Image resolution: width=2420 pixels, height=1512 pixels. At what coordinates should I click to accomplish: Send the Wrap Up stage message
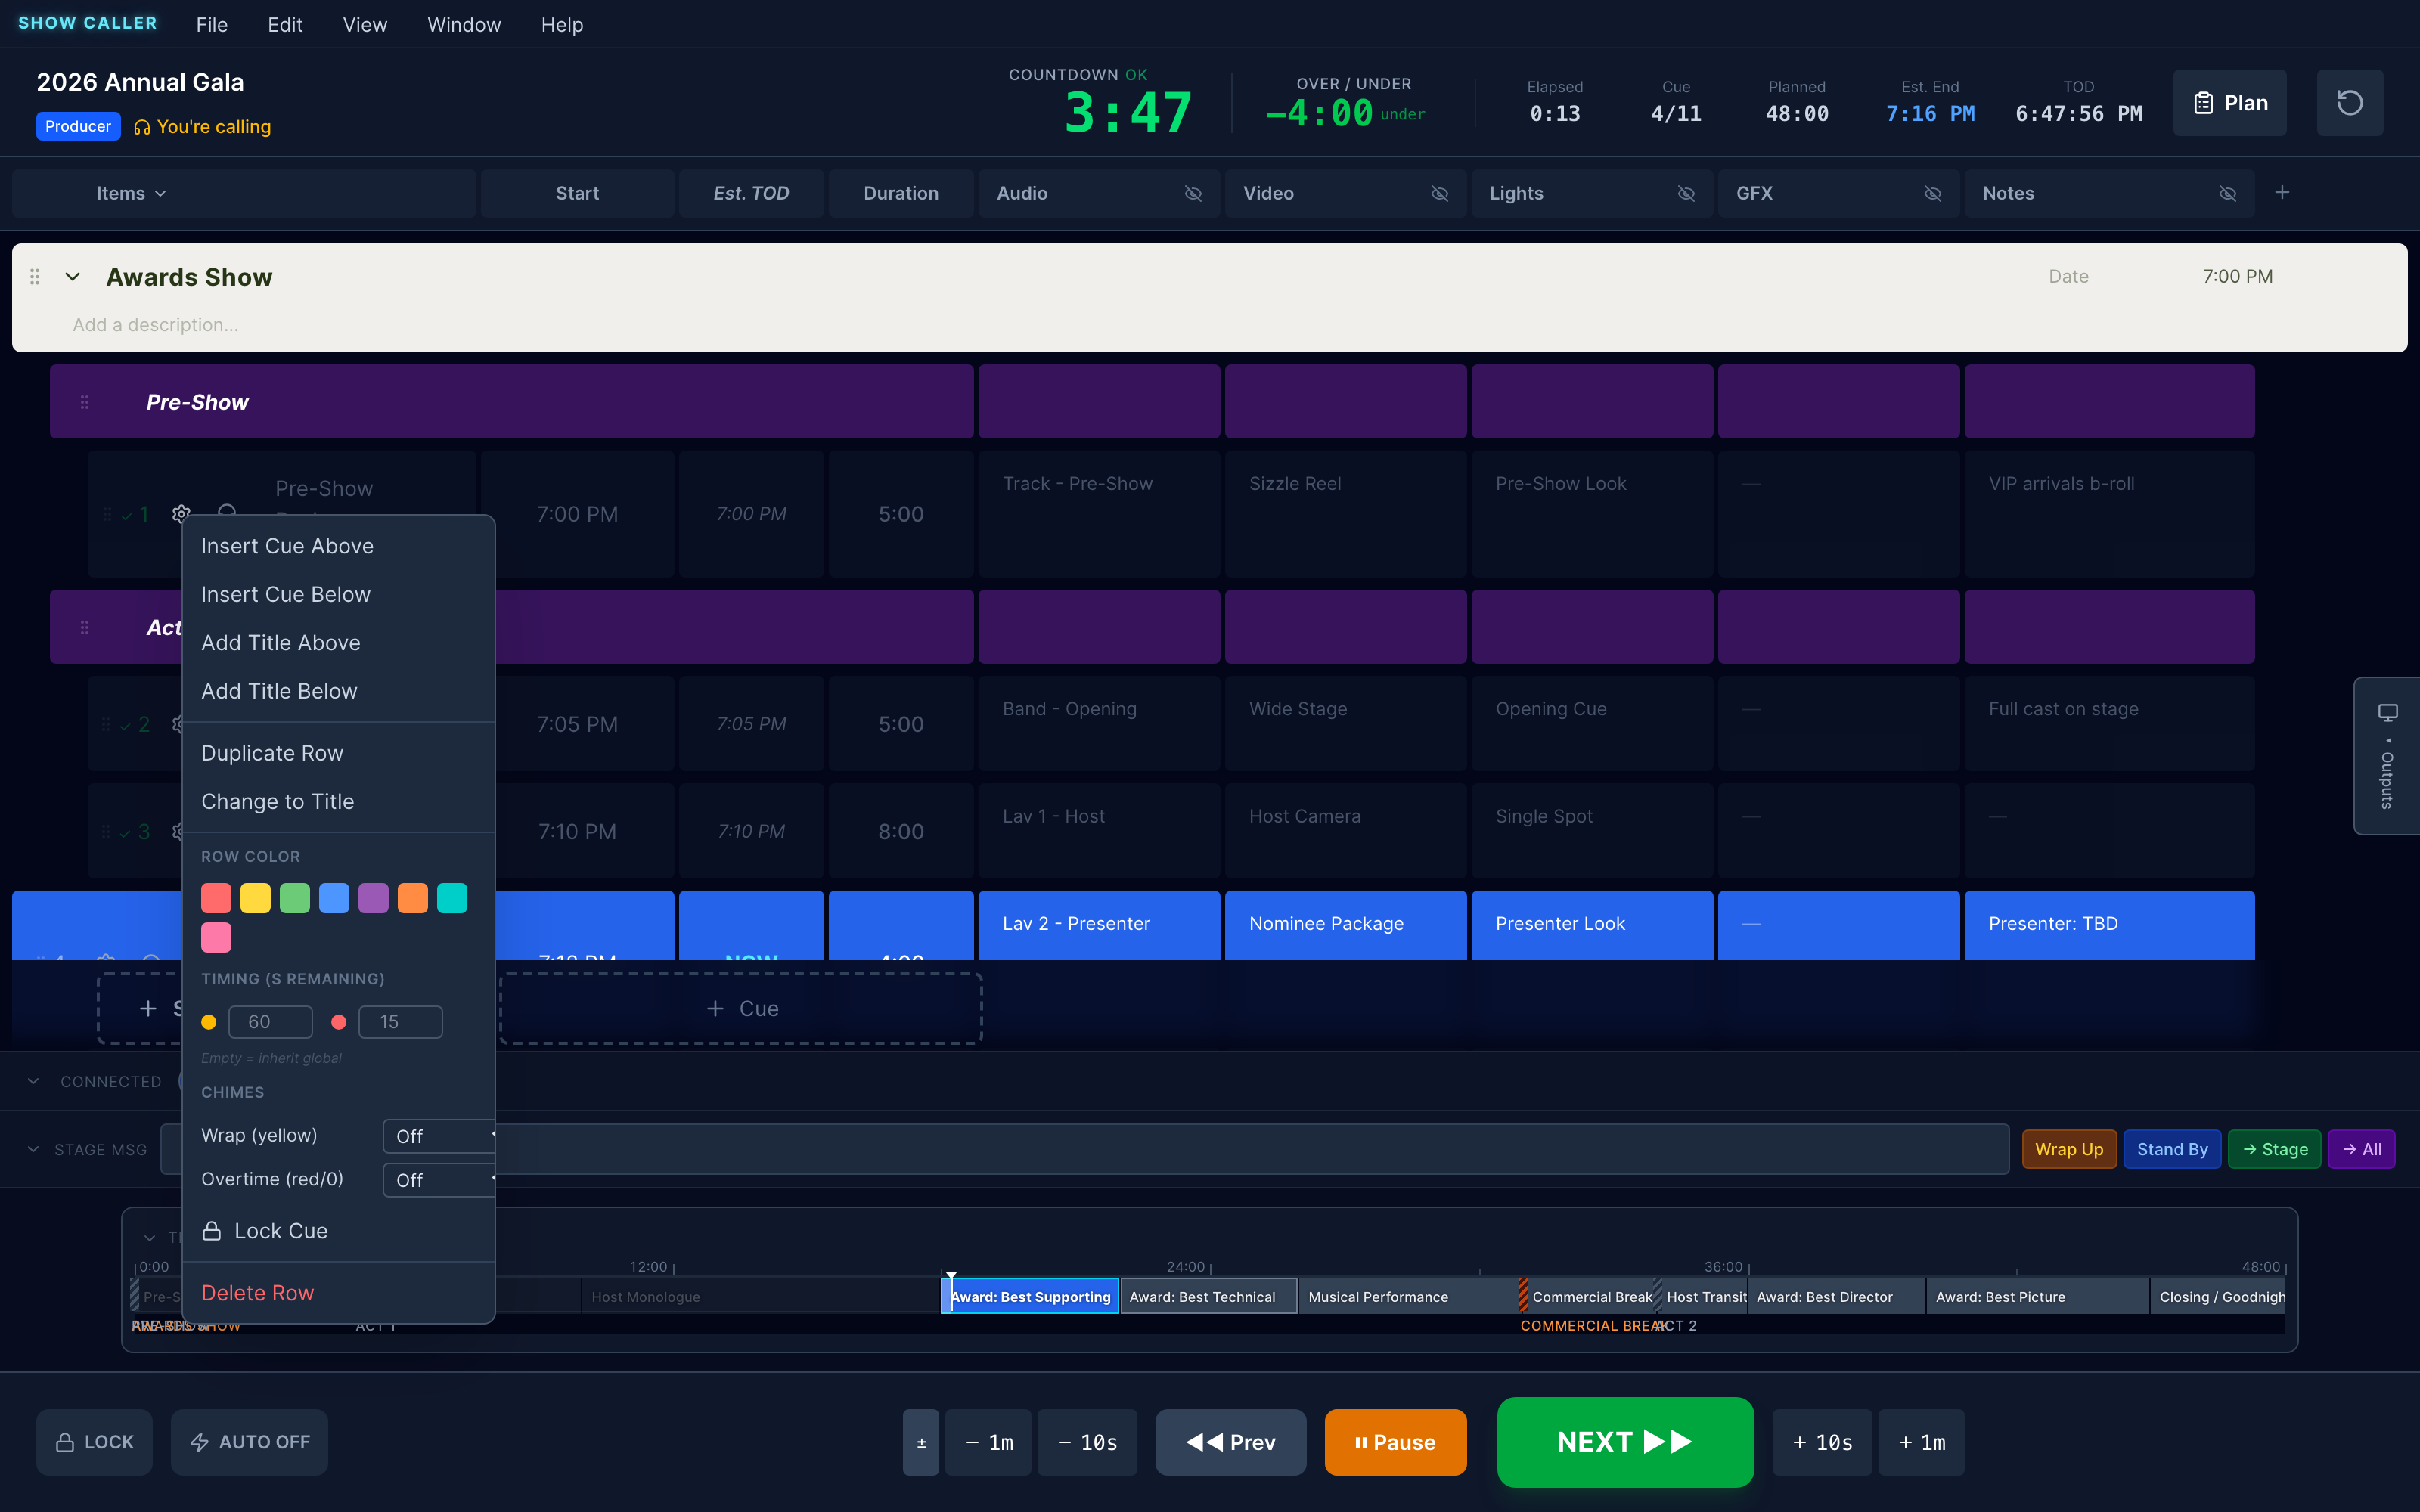click(x=2069, y=1150)
